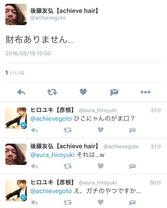Reply to ひこにゃんのがま口 tweet

[34, 130]
